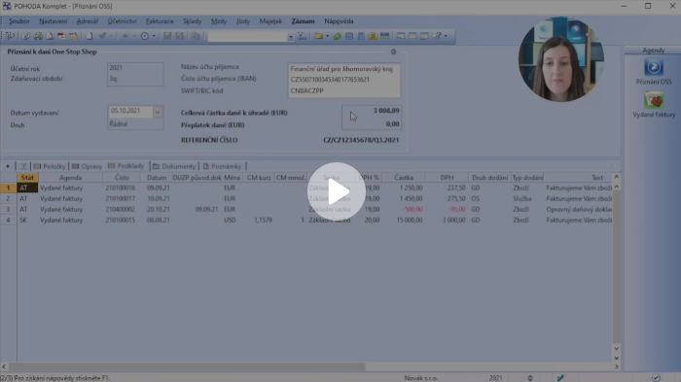
Task: Click the calculator toolbar icon
Action: [x=361, y=36]
